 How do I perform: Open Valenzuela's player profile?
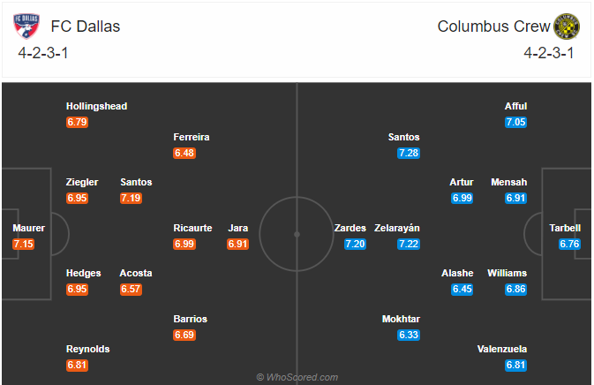click(502, 349)
